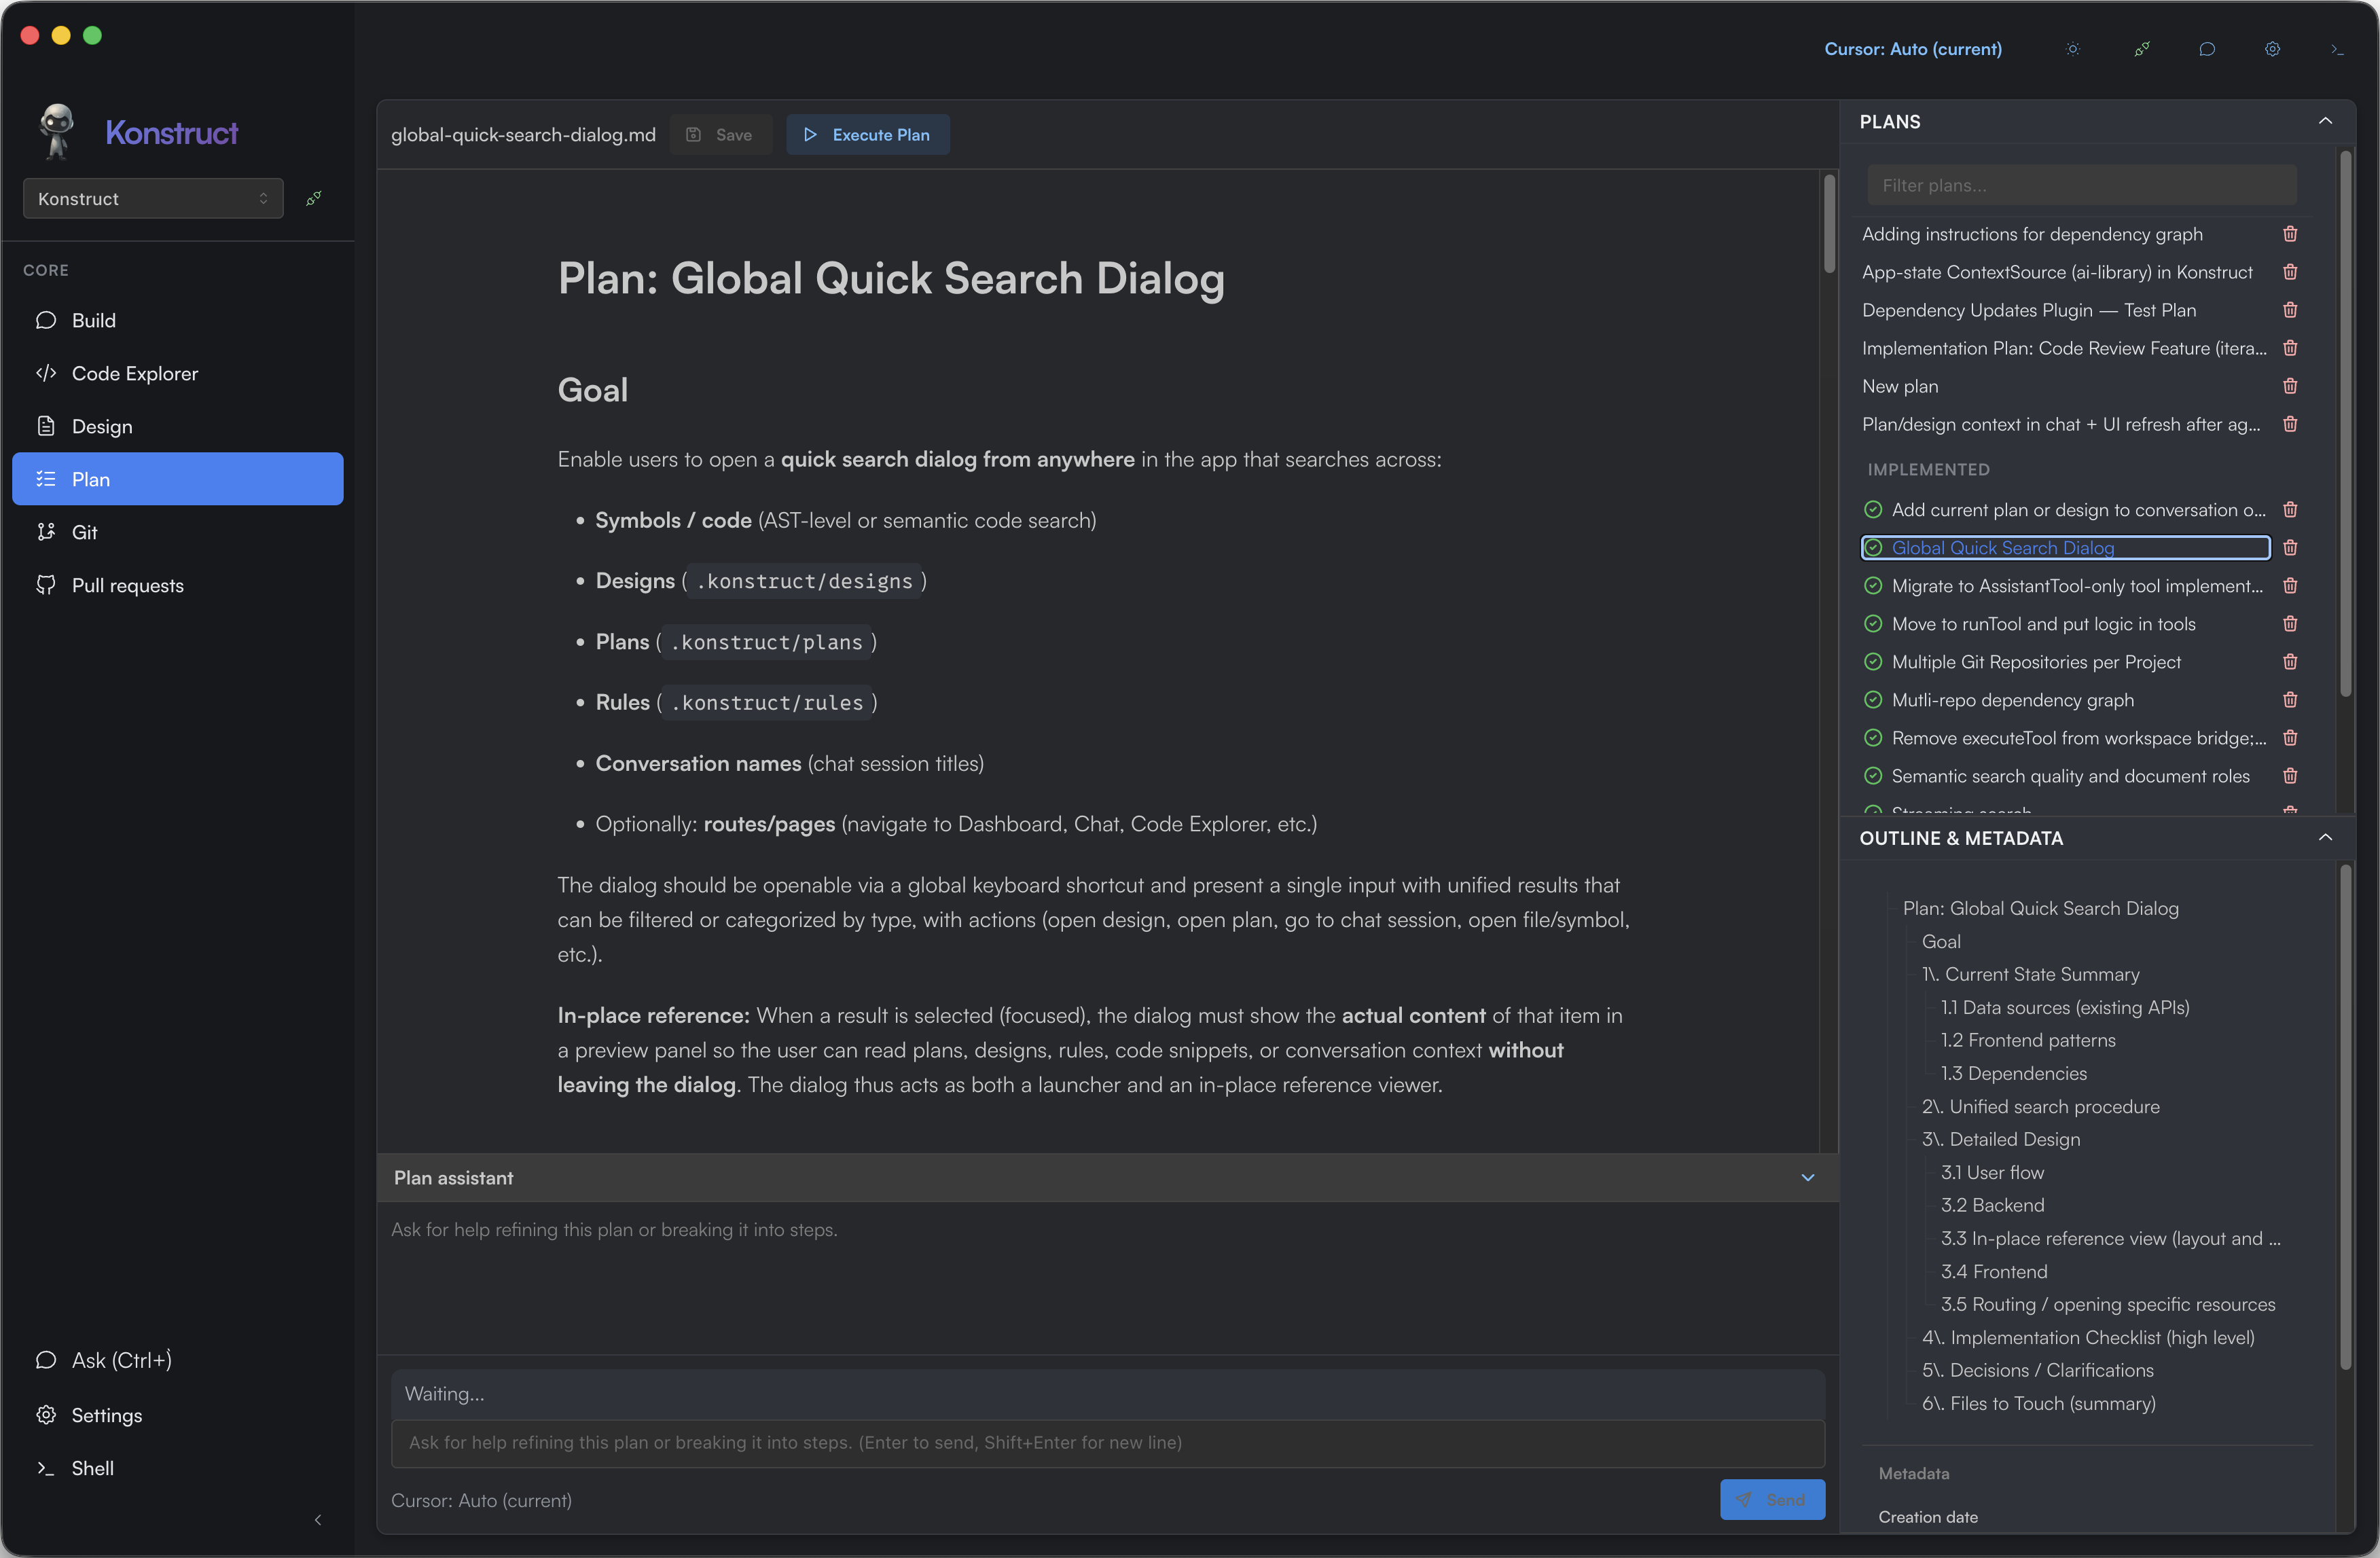Viewport: 2380px width, 1558px height.
Task: Toggle checkmark on Semantic search quality plan
Action: [1873, 776]
